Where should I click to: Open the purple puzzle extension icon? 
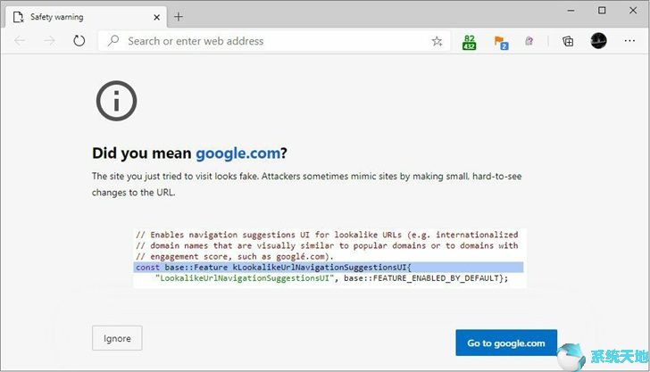[x=529, y=41]
